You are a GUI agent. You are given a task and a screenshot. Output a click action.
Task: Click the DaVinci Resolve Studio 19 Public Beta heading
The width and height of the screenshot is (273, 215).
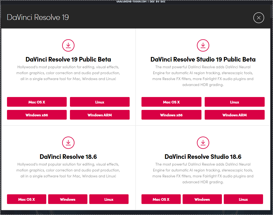point(203,59)
